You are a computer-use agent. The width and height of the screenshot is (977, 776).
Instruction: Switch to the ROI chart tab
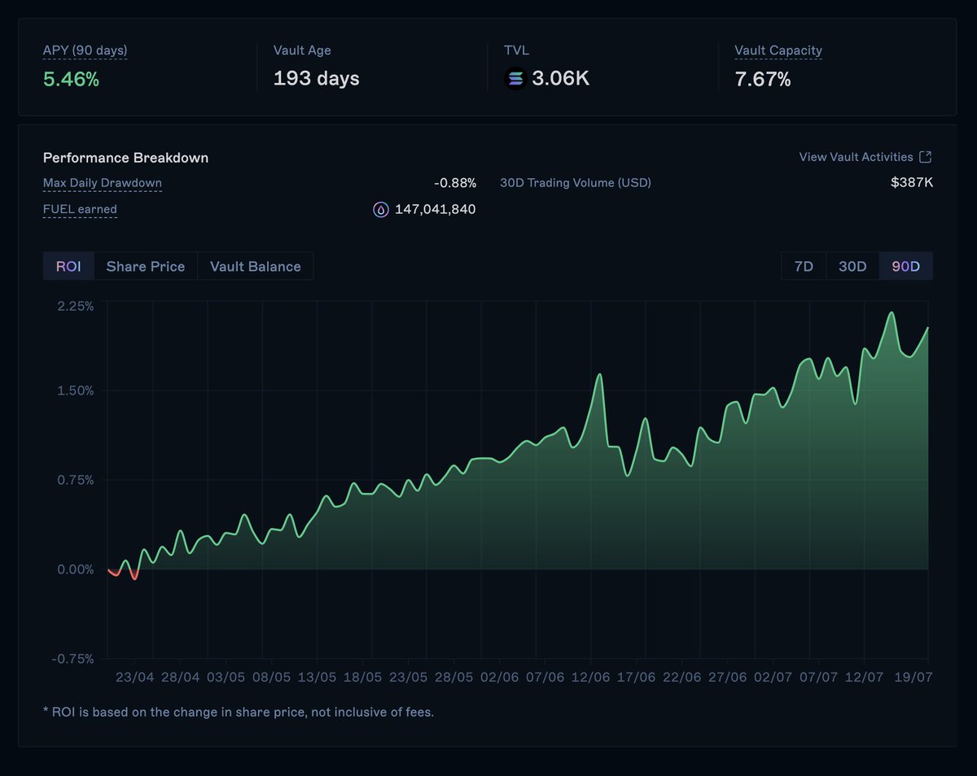68,266
